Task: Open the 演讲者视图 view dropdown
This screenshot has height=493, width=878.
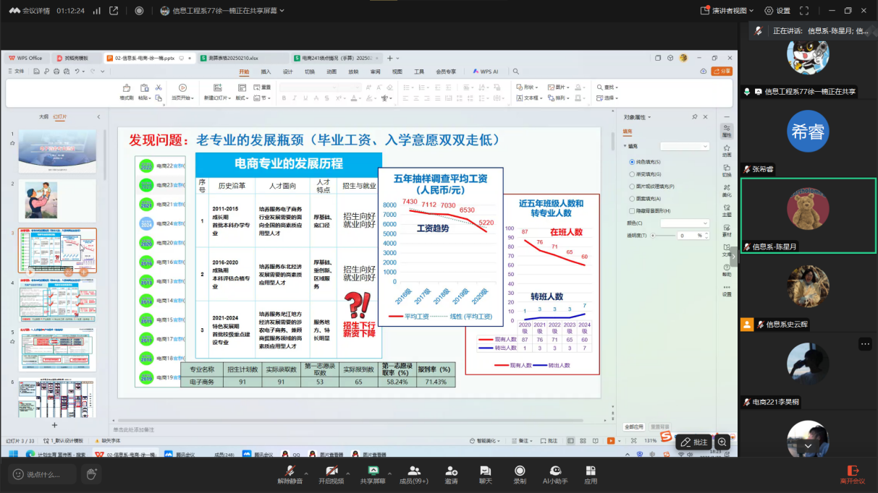Action: click(727, 11)
